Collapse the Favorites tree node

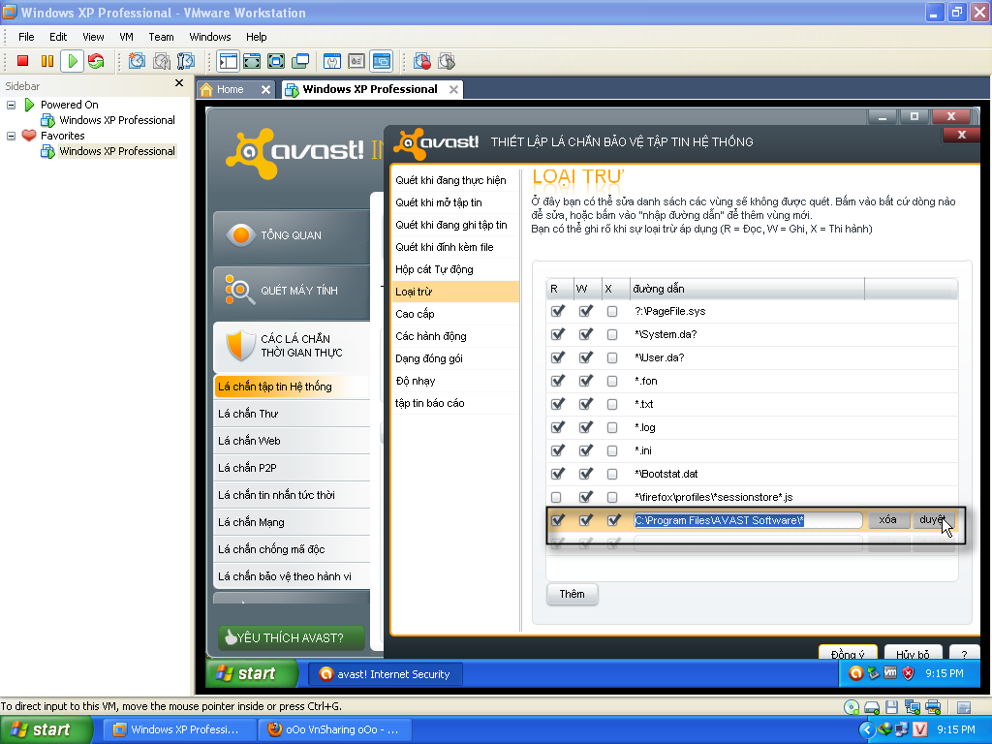[x=11, y=136]
